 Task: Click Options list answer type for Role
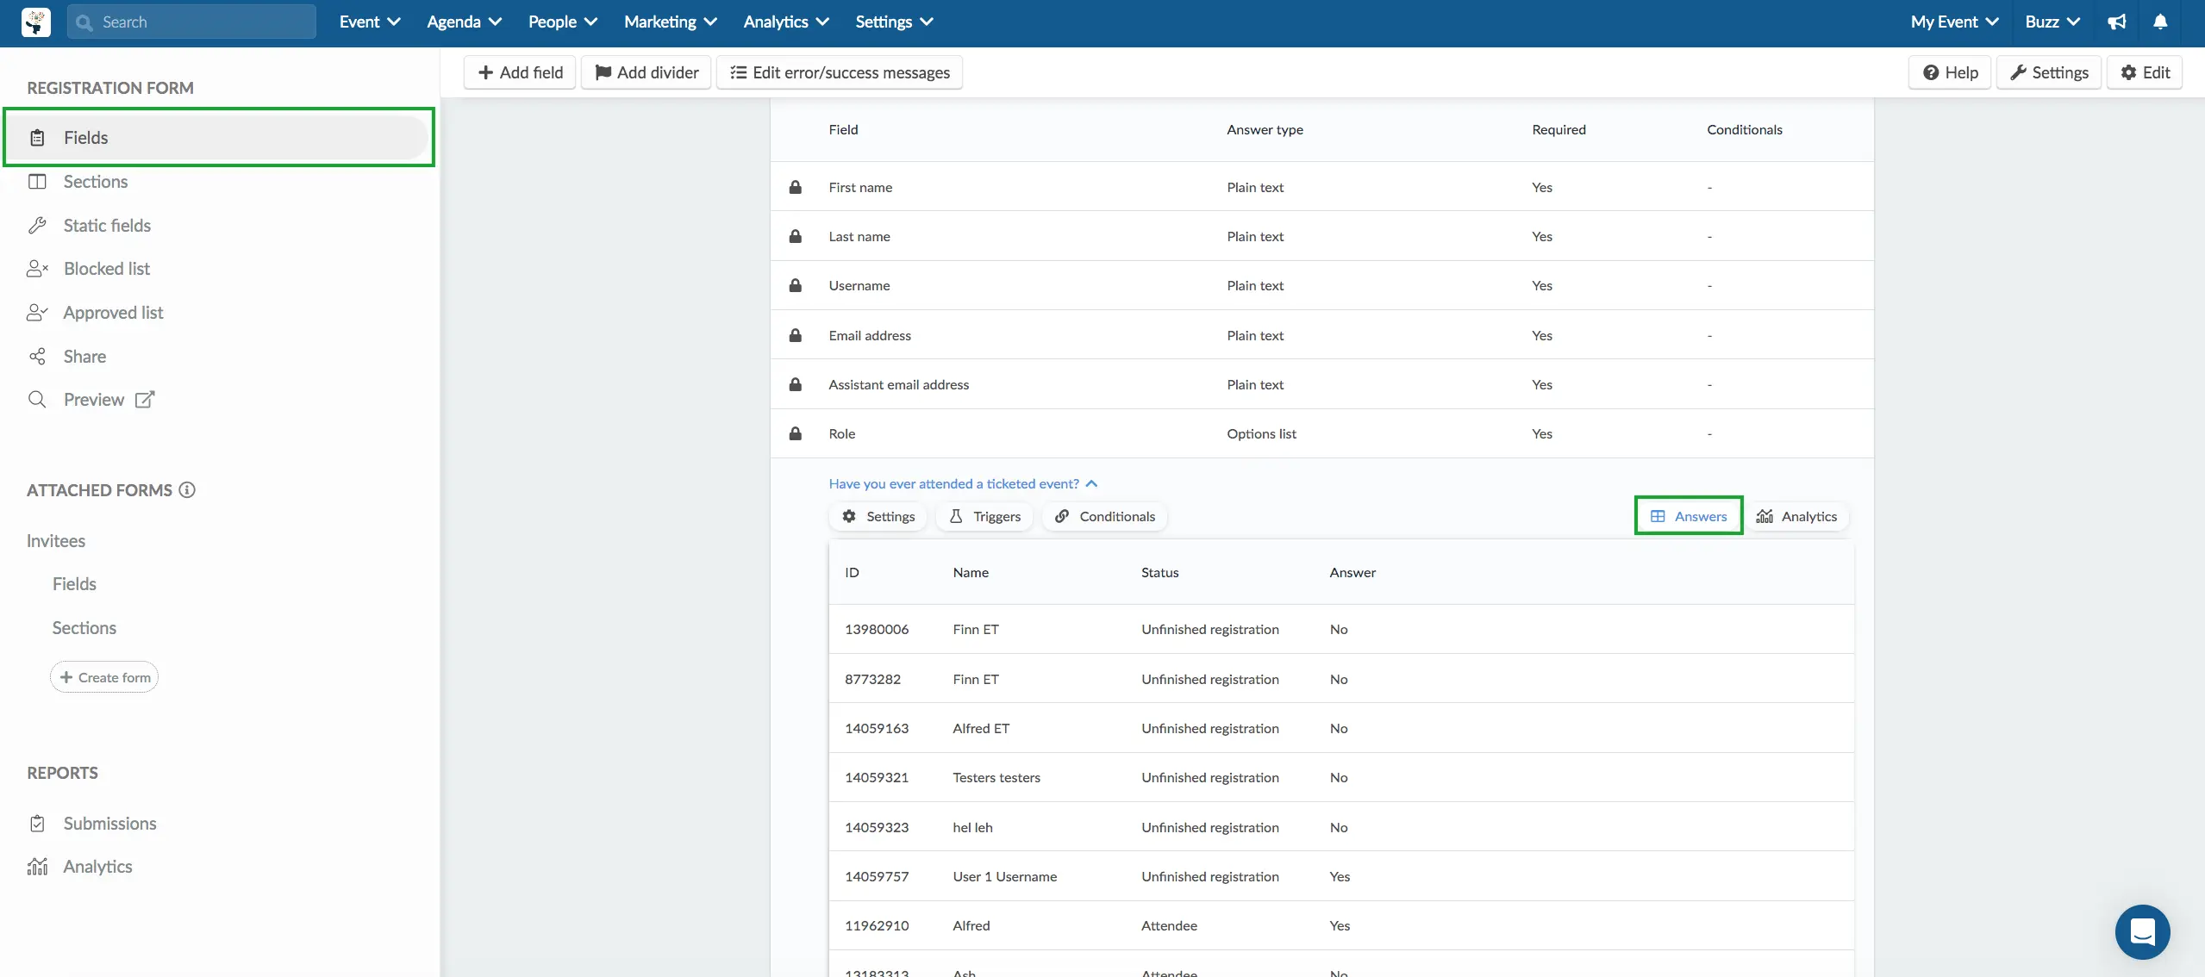coord(1261,433)
